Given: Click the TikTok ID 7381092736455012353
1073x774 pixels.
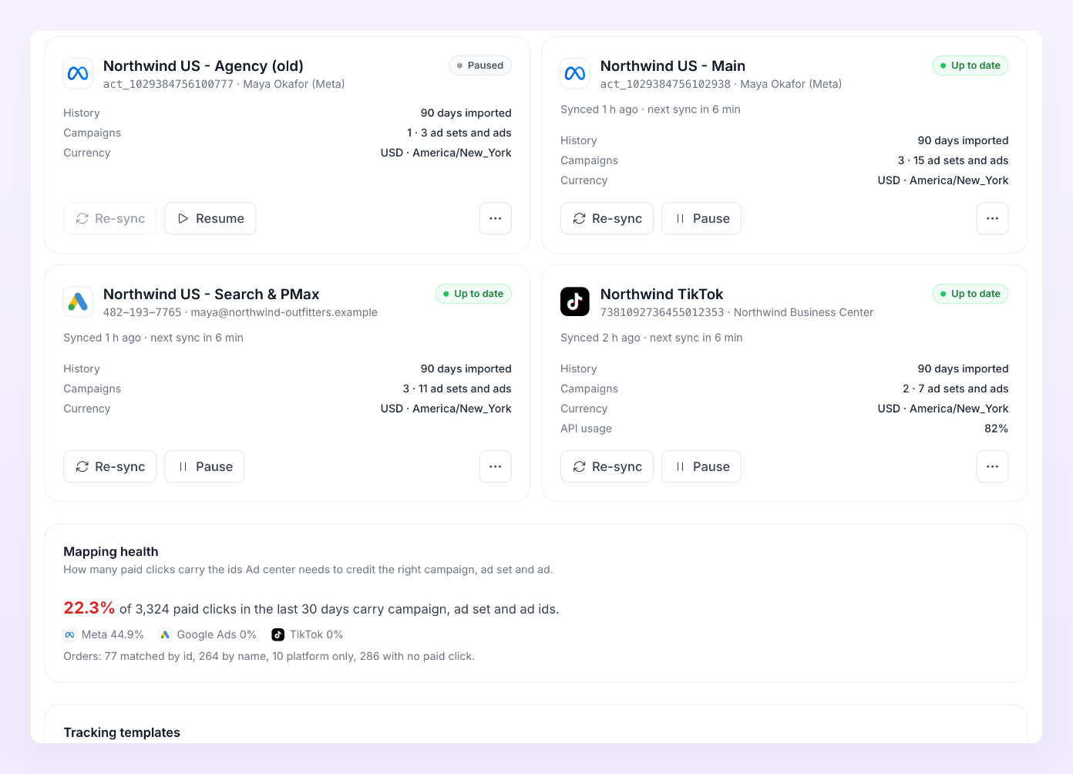Looking at the screenshot, I should [x=662, y=312].
